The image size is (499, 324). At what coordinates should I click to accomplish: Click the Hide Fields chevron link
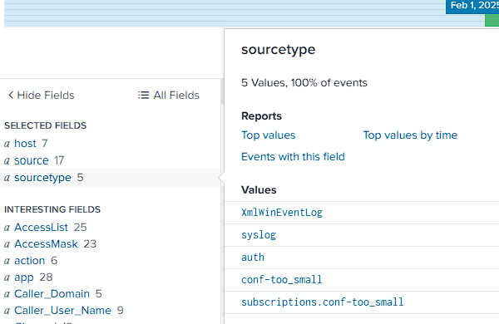point(41,95)
